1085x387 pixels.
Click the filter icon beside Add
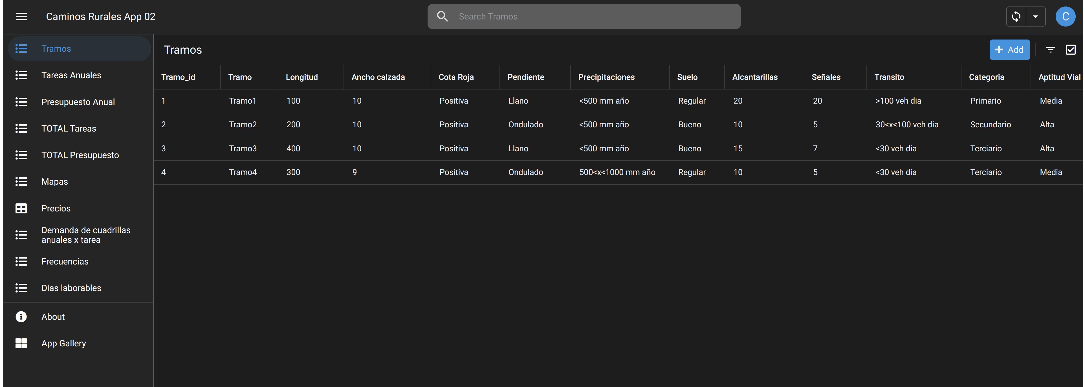[1051, 50]
